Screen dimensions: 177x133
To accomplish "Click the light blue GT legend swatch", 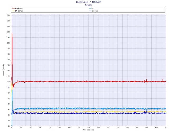I will 90,8.
